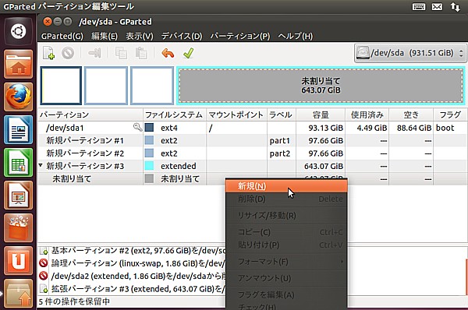Select the 未割り当て 643.07 GiB graphic block
Screen dimensions: 468x310
(321, 86)
